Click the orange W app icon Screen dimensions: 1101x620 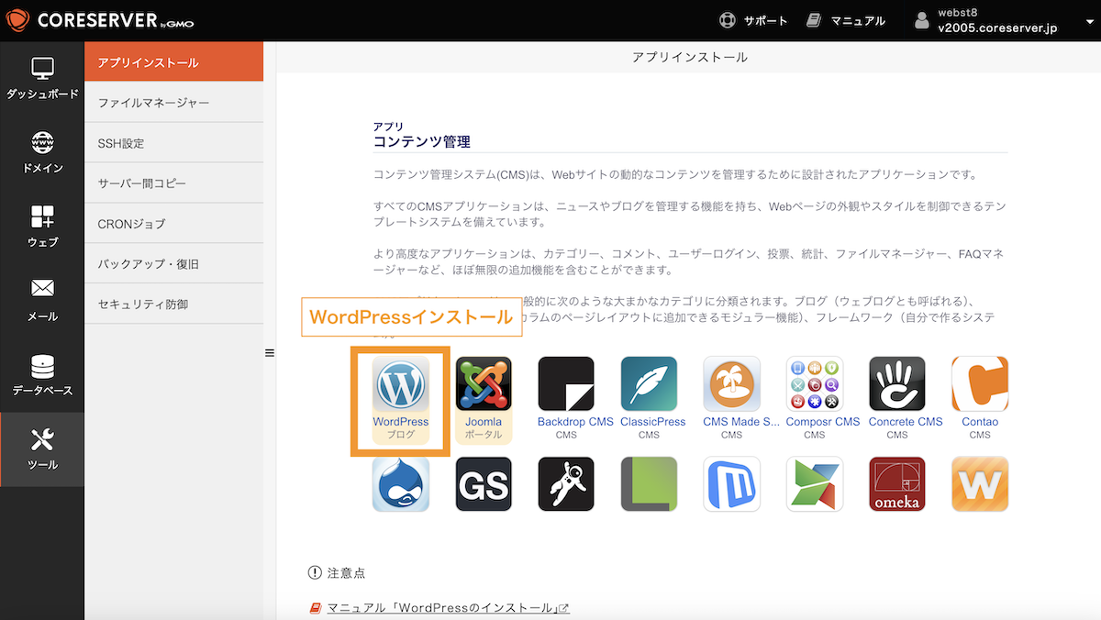[x=980, y=484]
